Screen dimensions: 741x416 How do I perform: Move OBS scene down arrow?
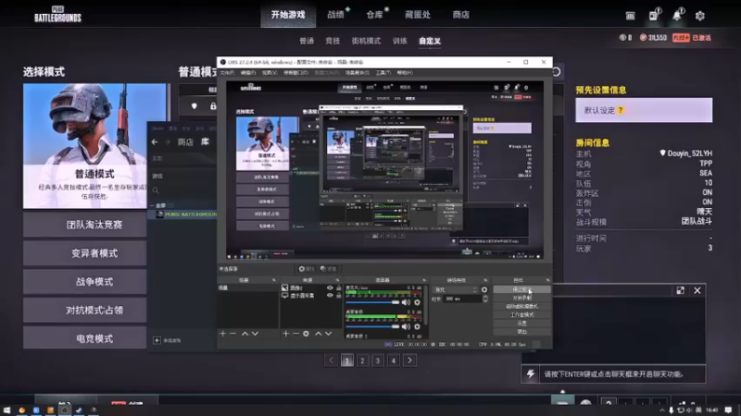[x=256, y=334]
